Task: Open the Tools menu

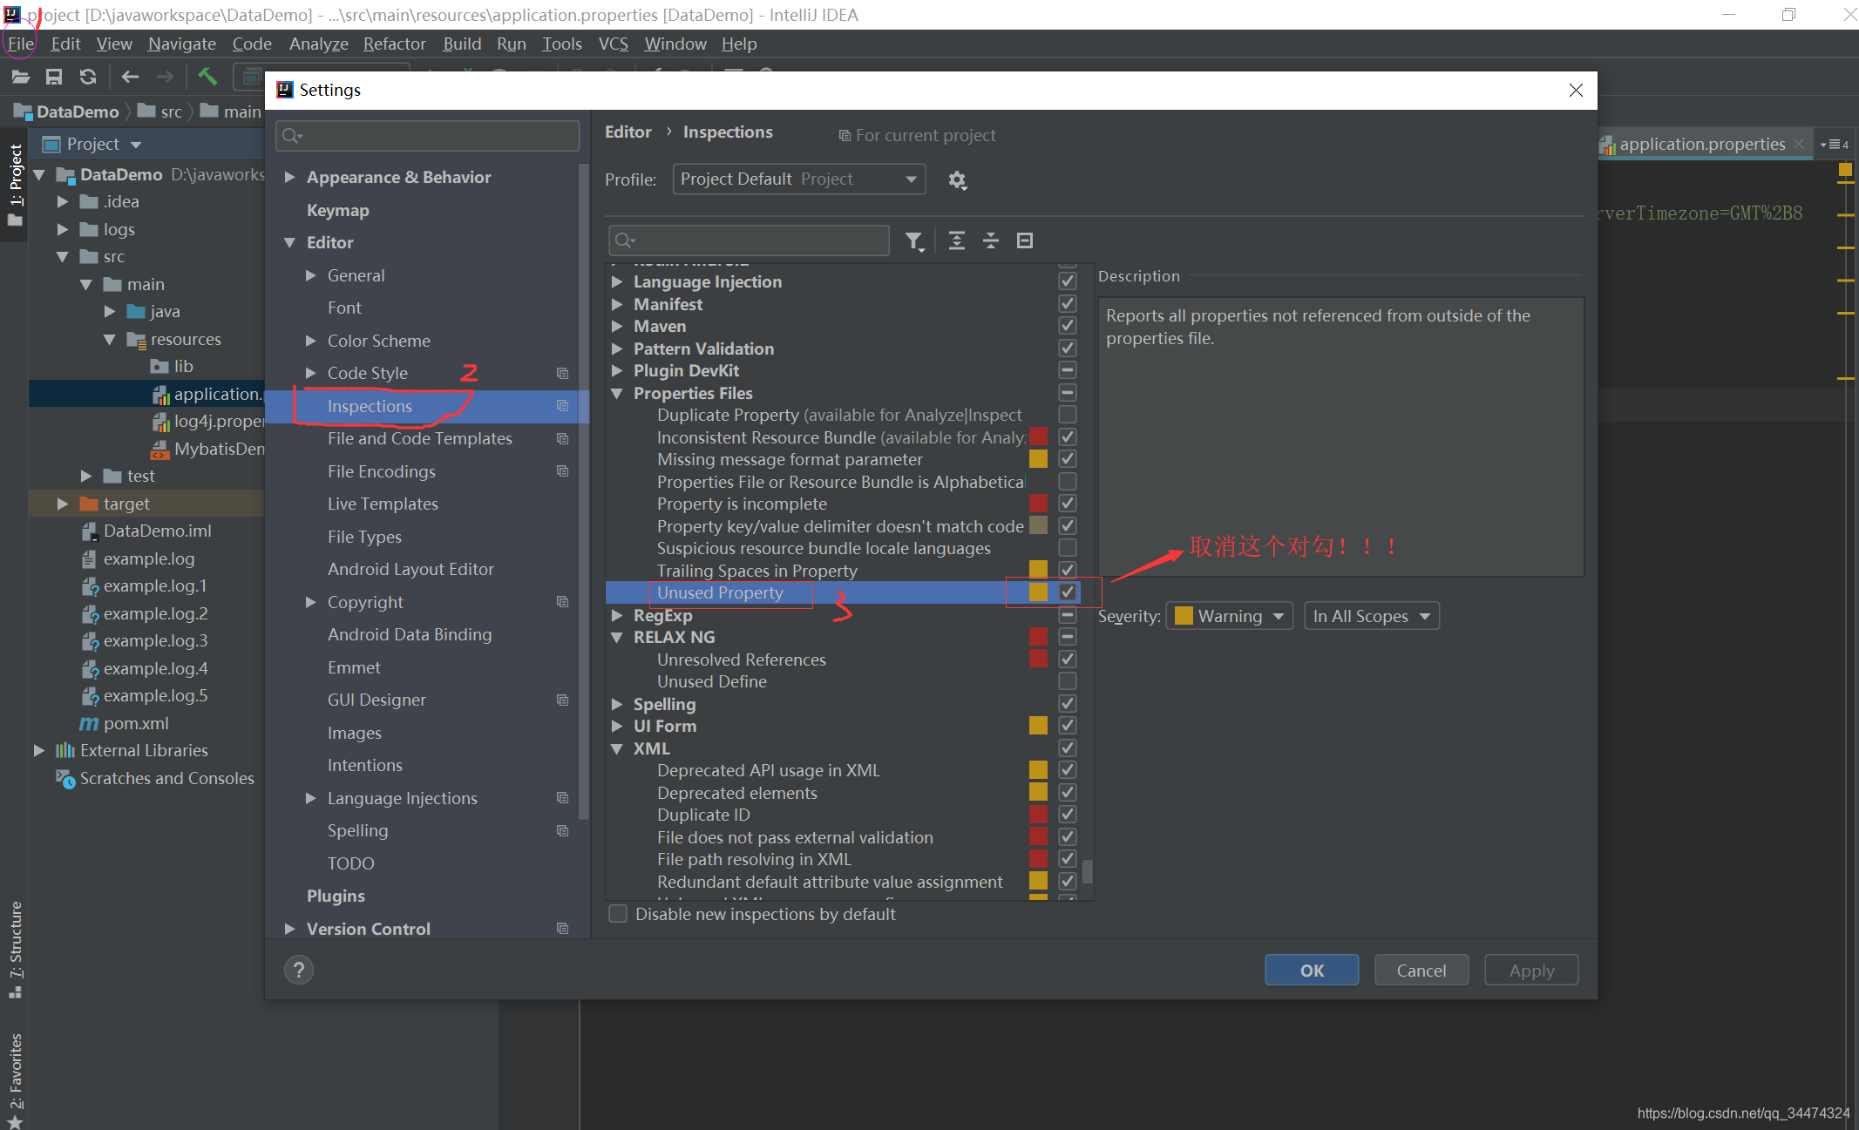Action: [562, 44]
